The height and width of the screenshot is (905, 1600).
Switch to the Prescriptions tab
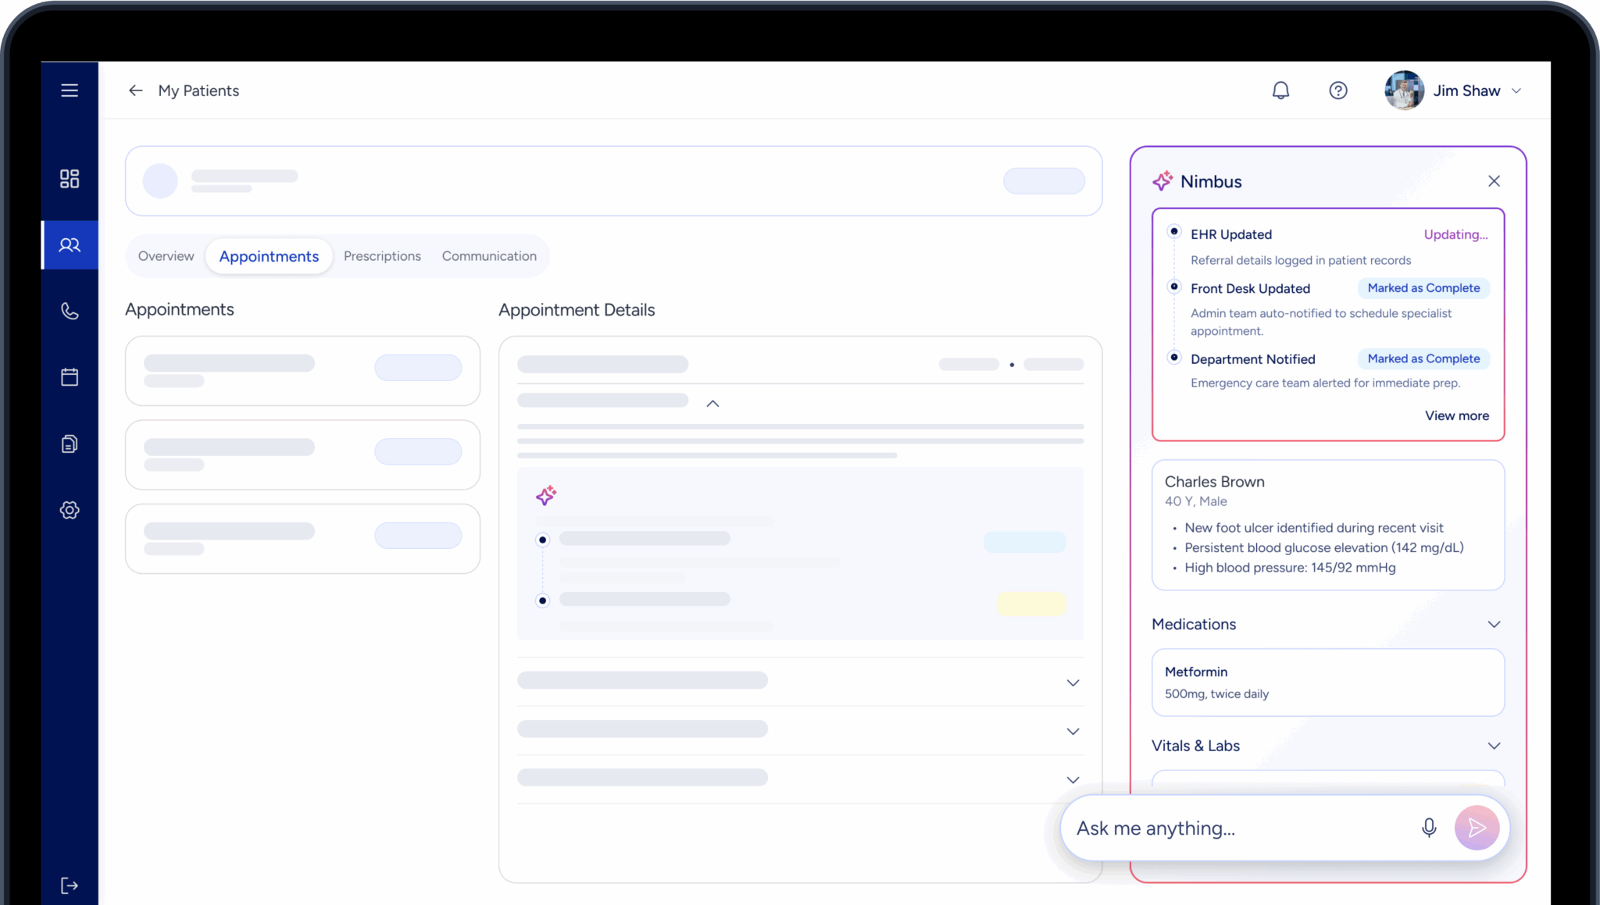coord(382,256)
